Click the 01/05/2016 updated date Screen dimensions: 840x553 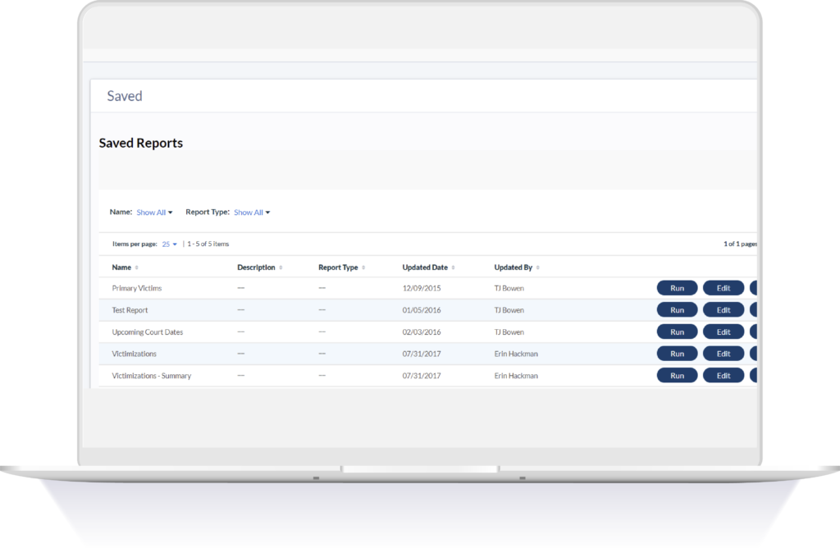coord(422,310)
